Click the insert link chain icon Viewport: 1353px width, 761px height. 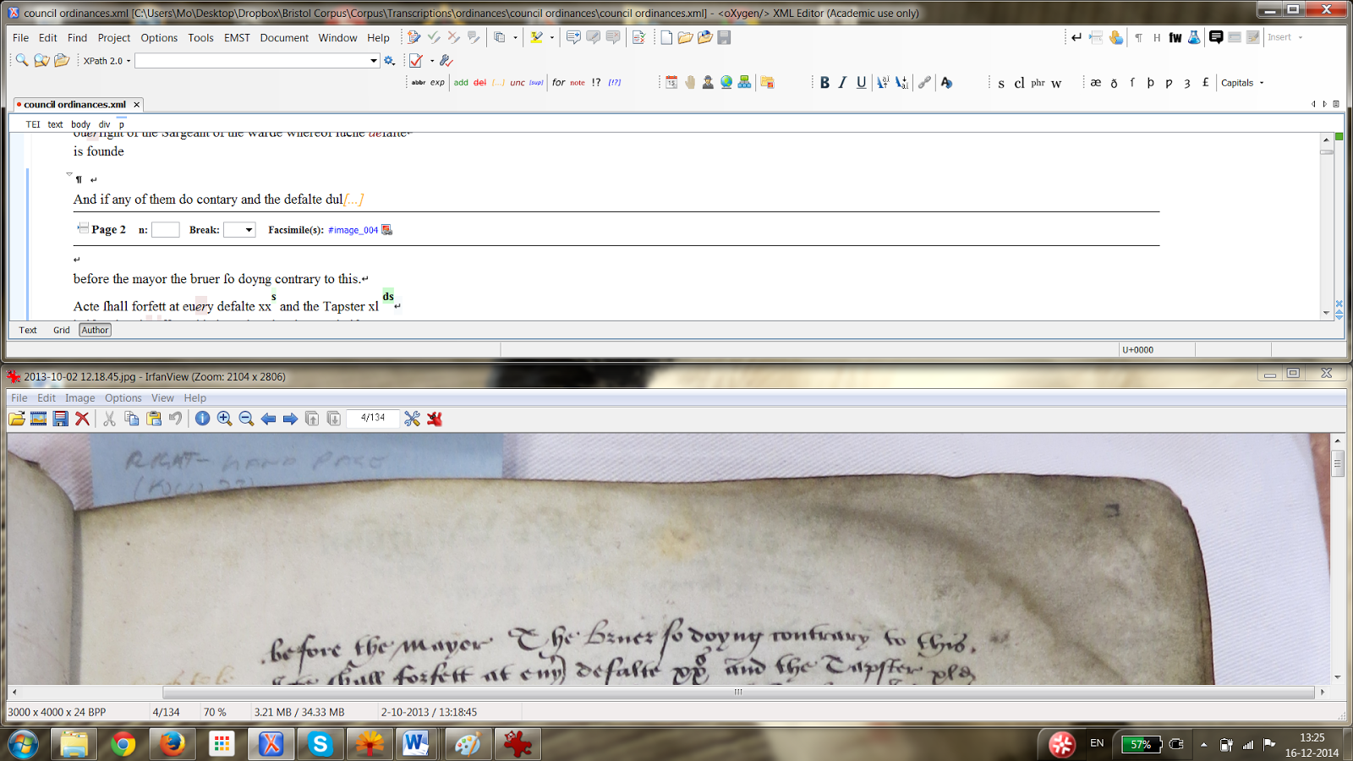point(924,83)
